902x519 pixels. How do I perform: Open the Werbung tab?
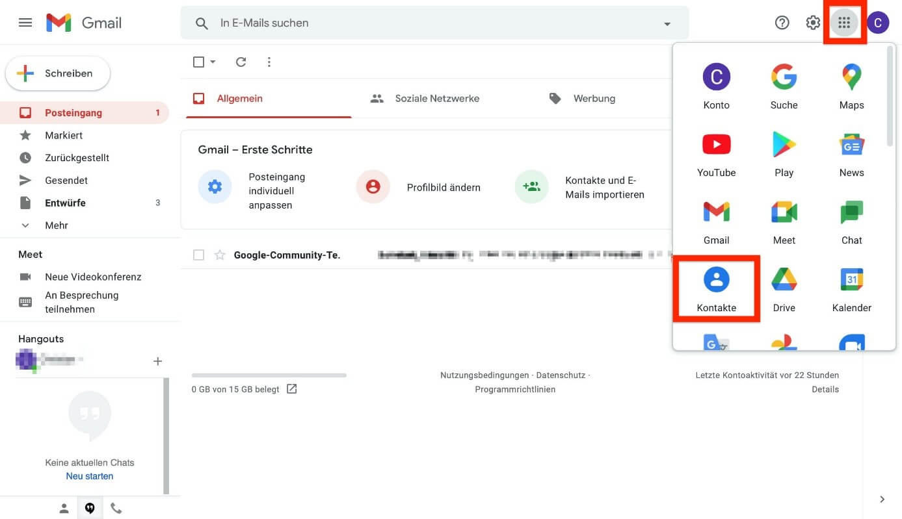pos(594,98)
